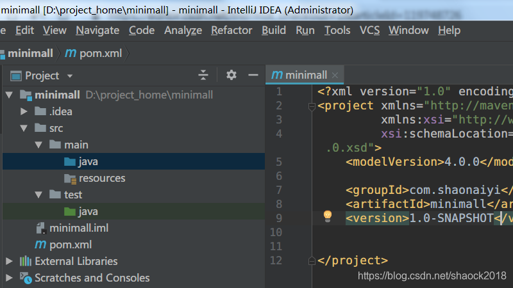Image resolution: width=513 pixels, height=288 pixels.
Task: Click the pom.xml breadcrumb in navigation bar
Action: click(101, 53)
